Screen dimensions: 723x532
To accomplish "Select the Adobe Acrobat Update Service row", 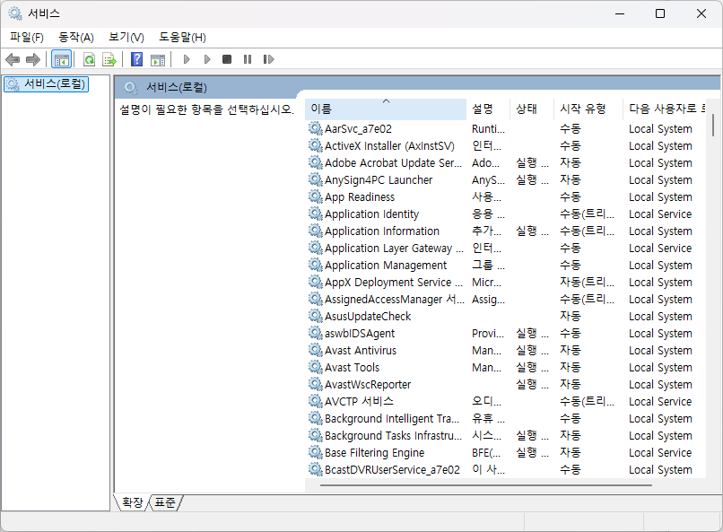I will click(505, 162).
